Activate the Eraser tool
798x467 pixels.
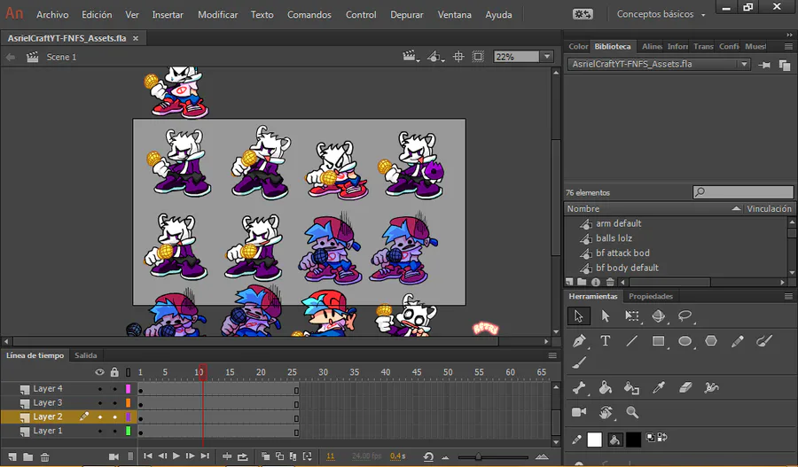(685, 387)
